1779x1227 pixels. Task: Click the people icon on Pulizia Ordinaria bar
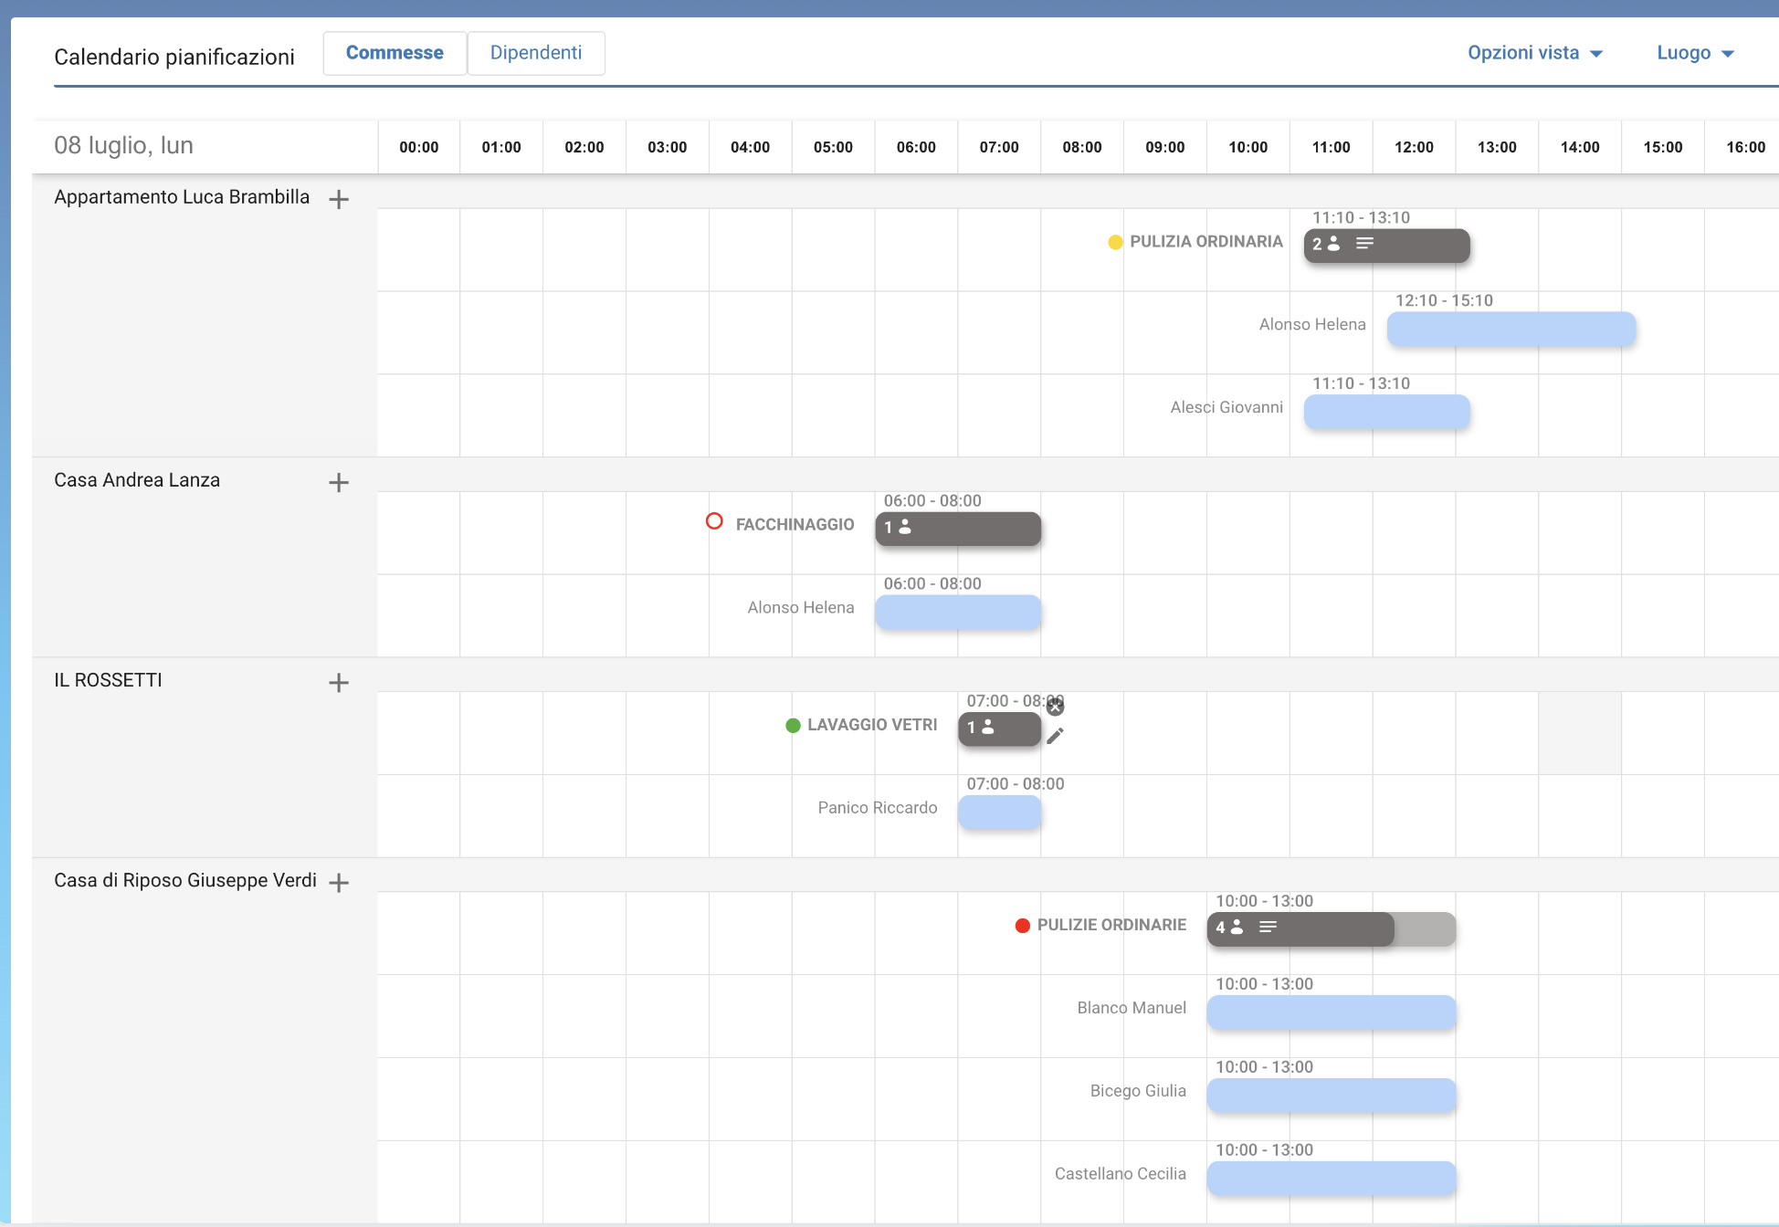tap(1333, 244)
